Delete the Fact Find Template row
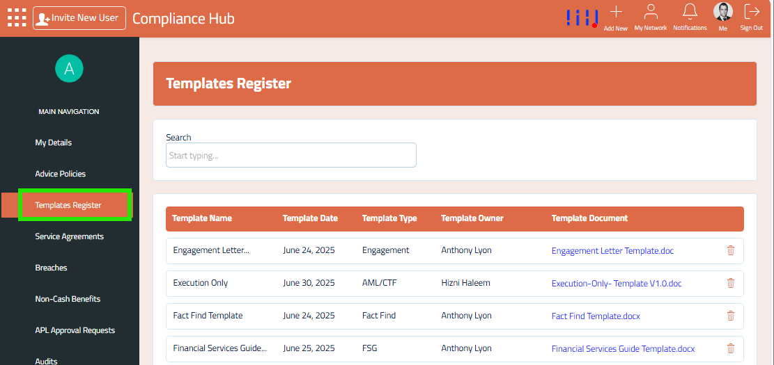This screenshot has height=365, width=774. point(731,316)
